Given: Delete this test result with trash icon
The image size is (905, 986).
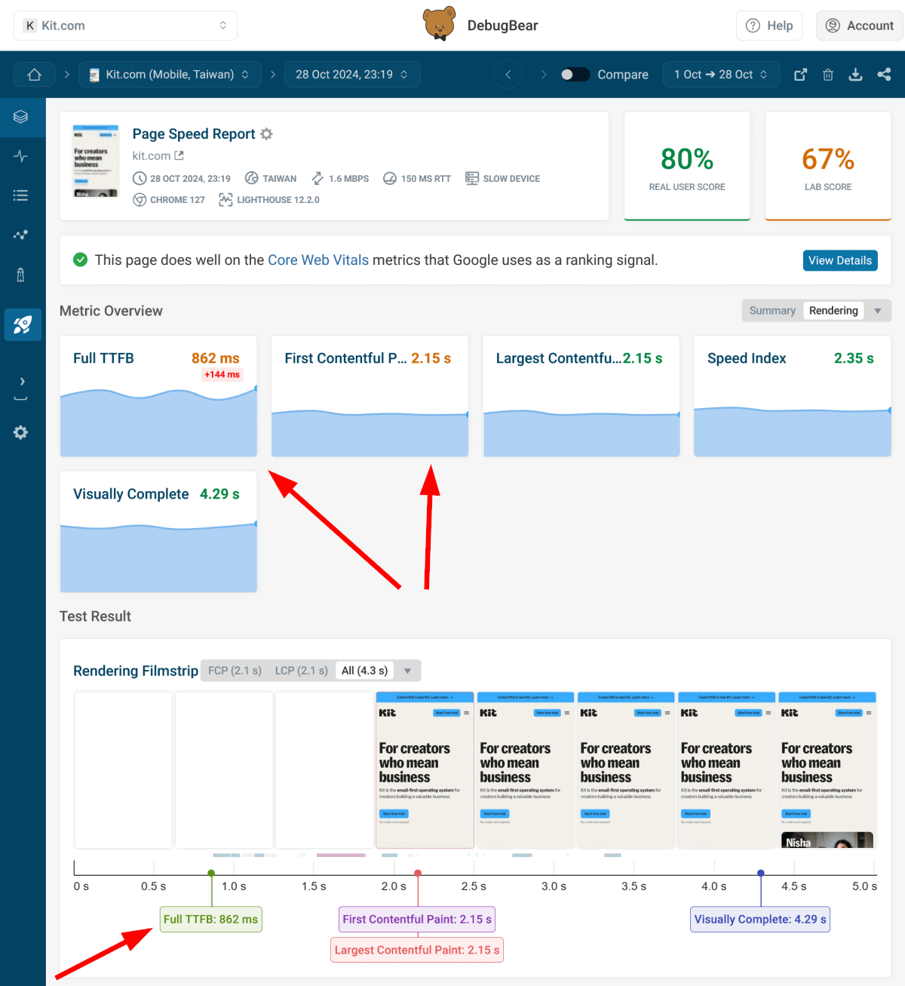Looking at the screenshot, I should [x=828, y=75].
